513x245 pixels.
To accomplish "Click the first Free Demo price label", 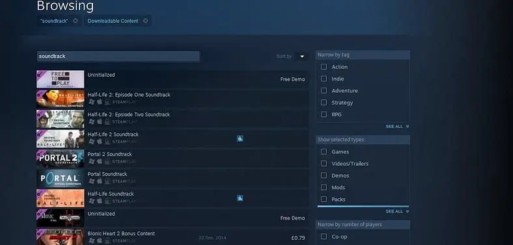I will [292, 79].
